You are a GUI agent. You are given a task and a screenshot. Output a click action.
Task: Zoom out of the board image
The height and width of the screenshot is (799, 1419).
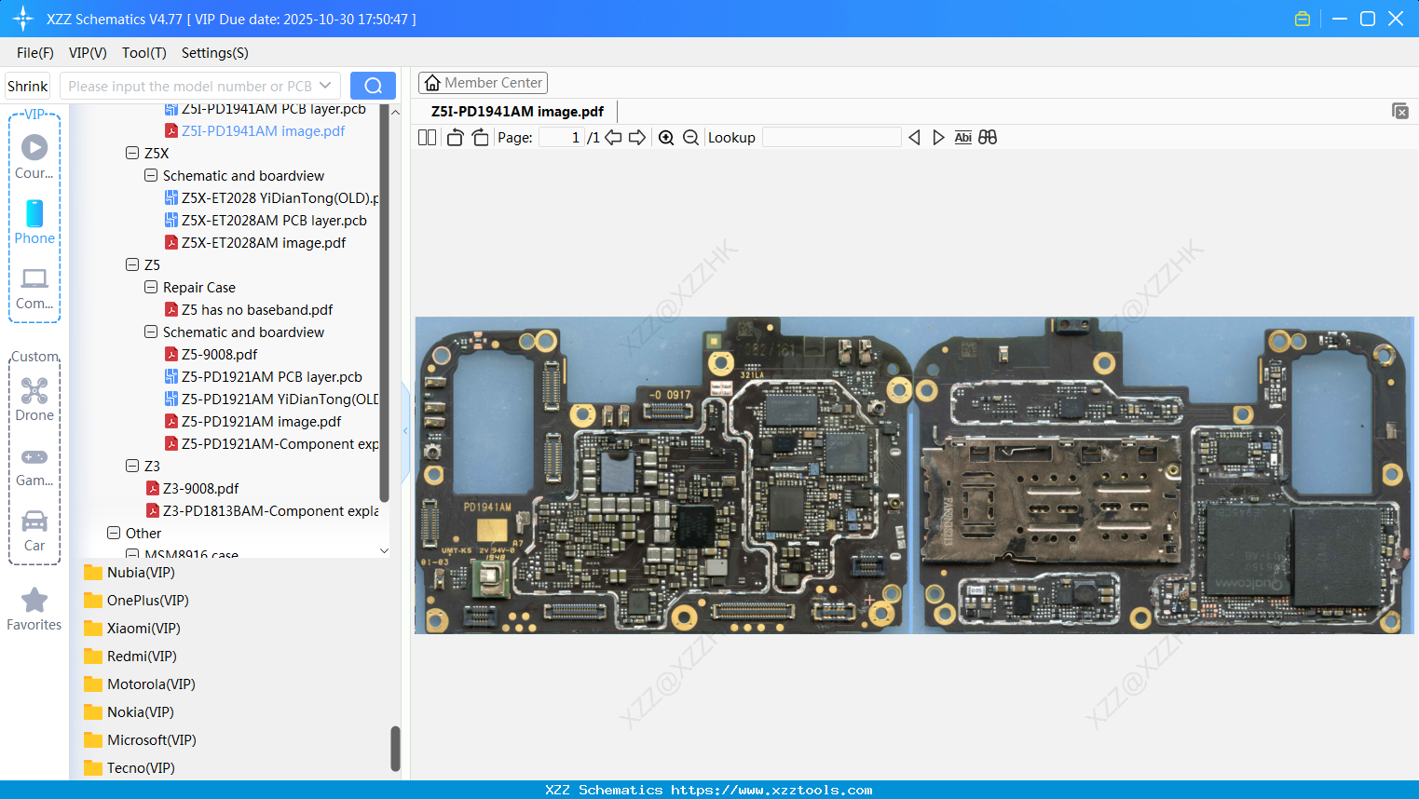[690, 138]
